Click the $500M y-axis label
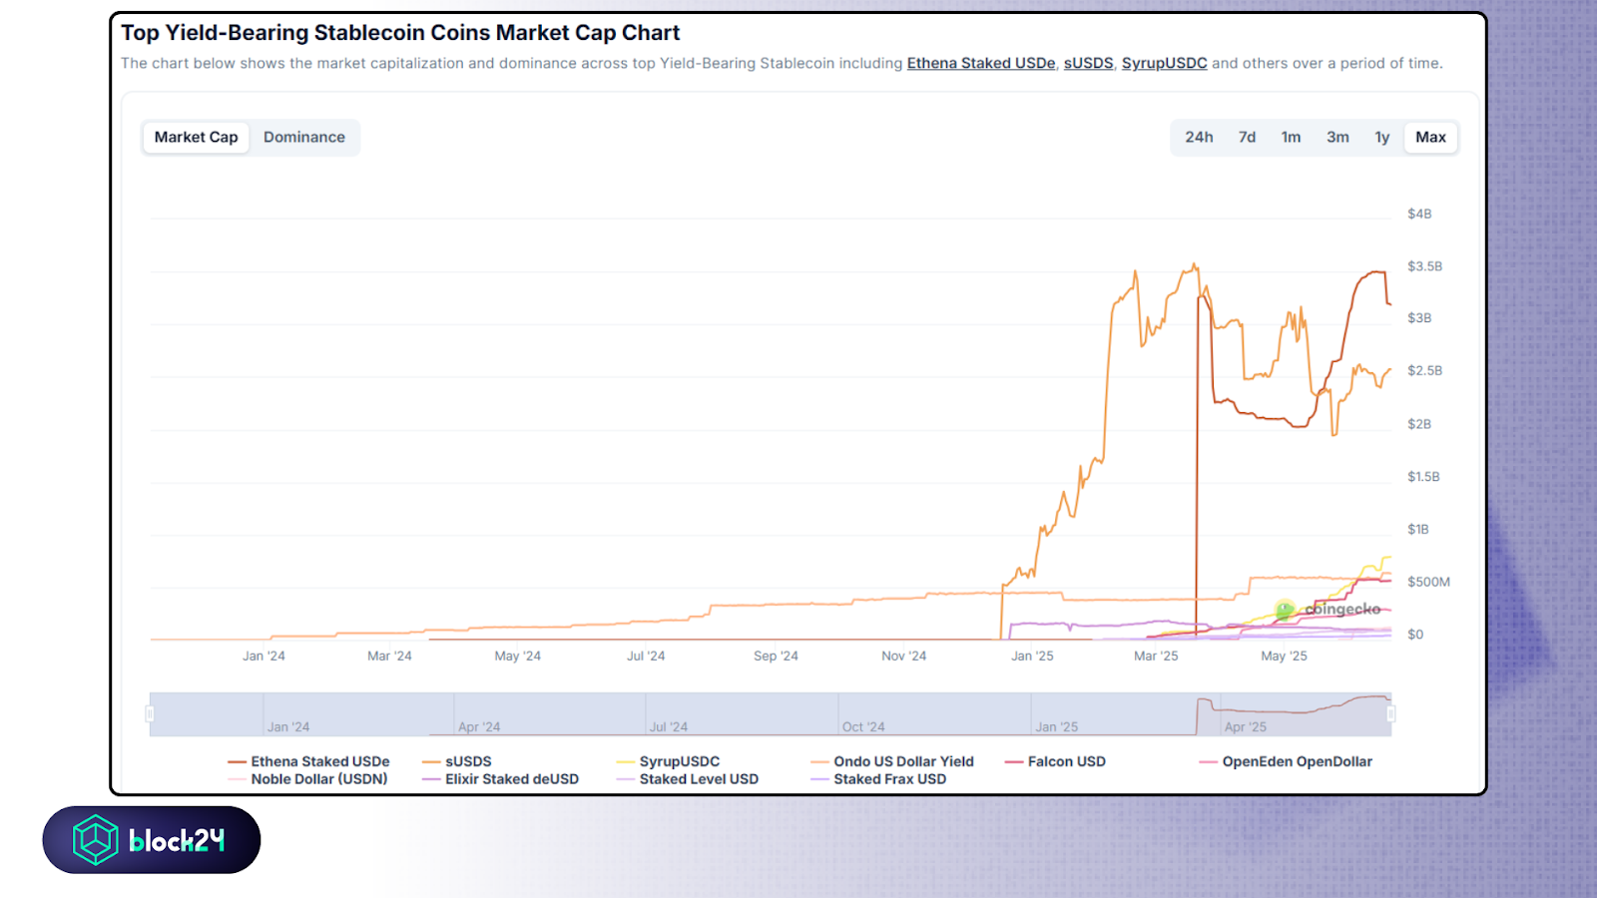The width and height of the screenshot is (1597, 898). click(1428, 582)
